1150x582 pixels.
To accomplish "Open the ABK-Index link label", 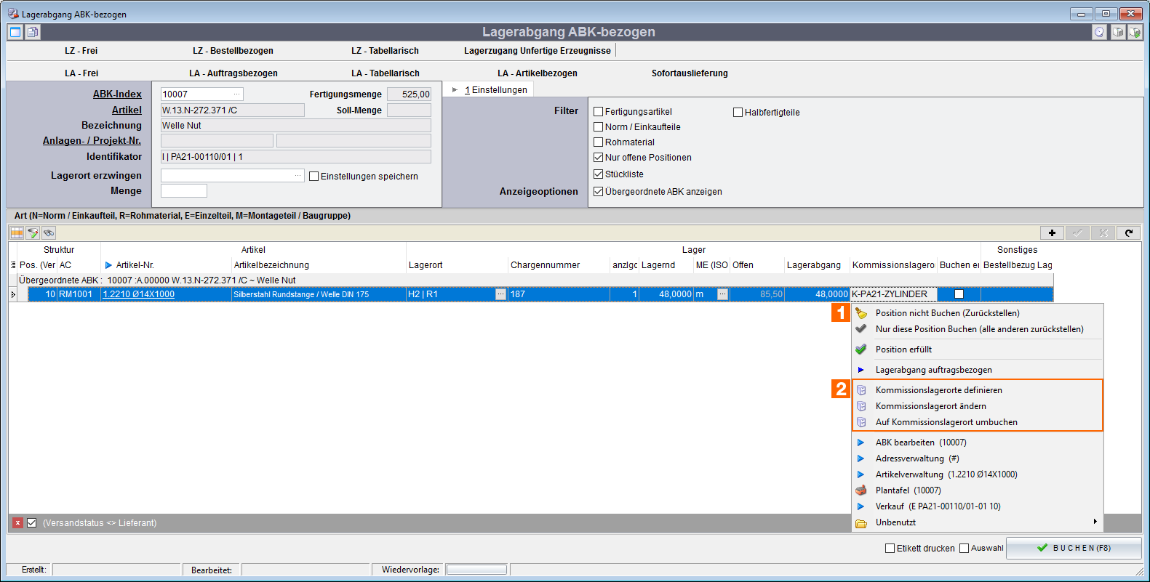I will point(117,94).
